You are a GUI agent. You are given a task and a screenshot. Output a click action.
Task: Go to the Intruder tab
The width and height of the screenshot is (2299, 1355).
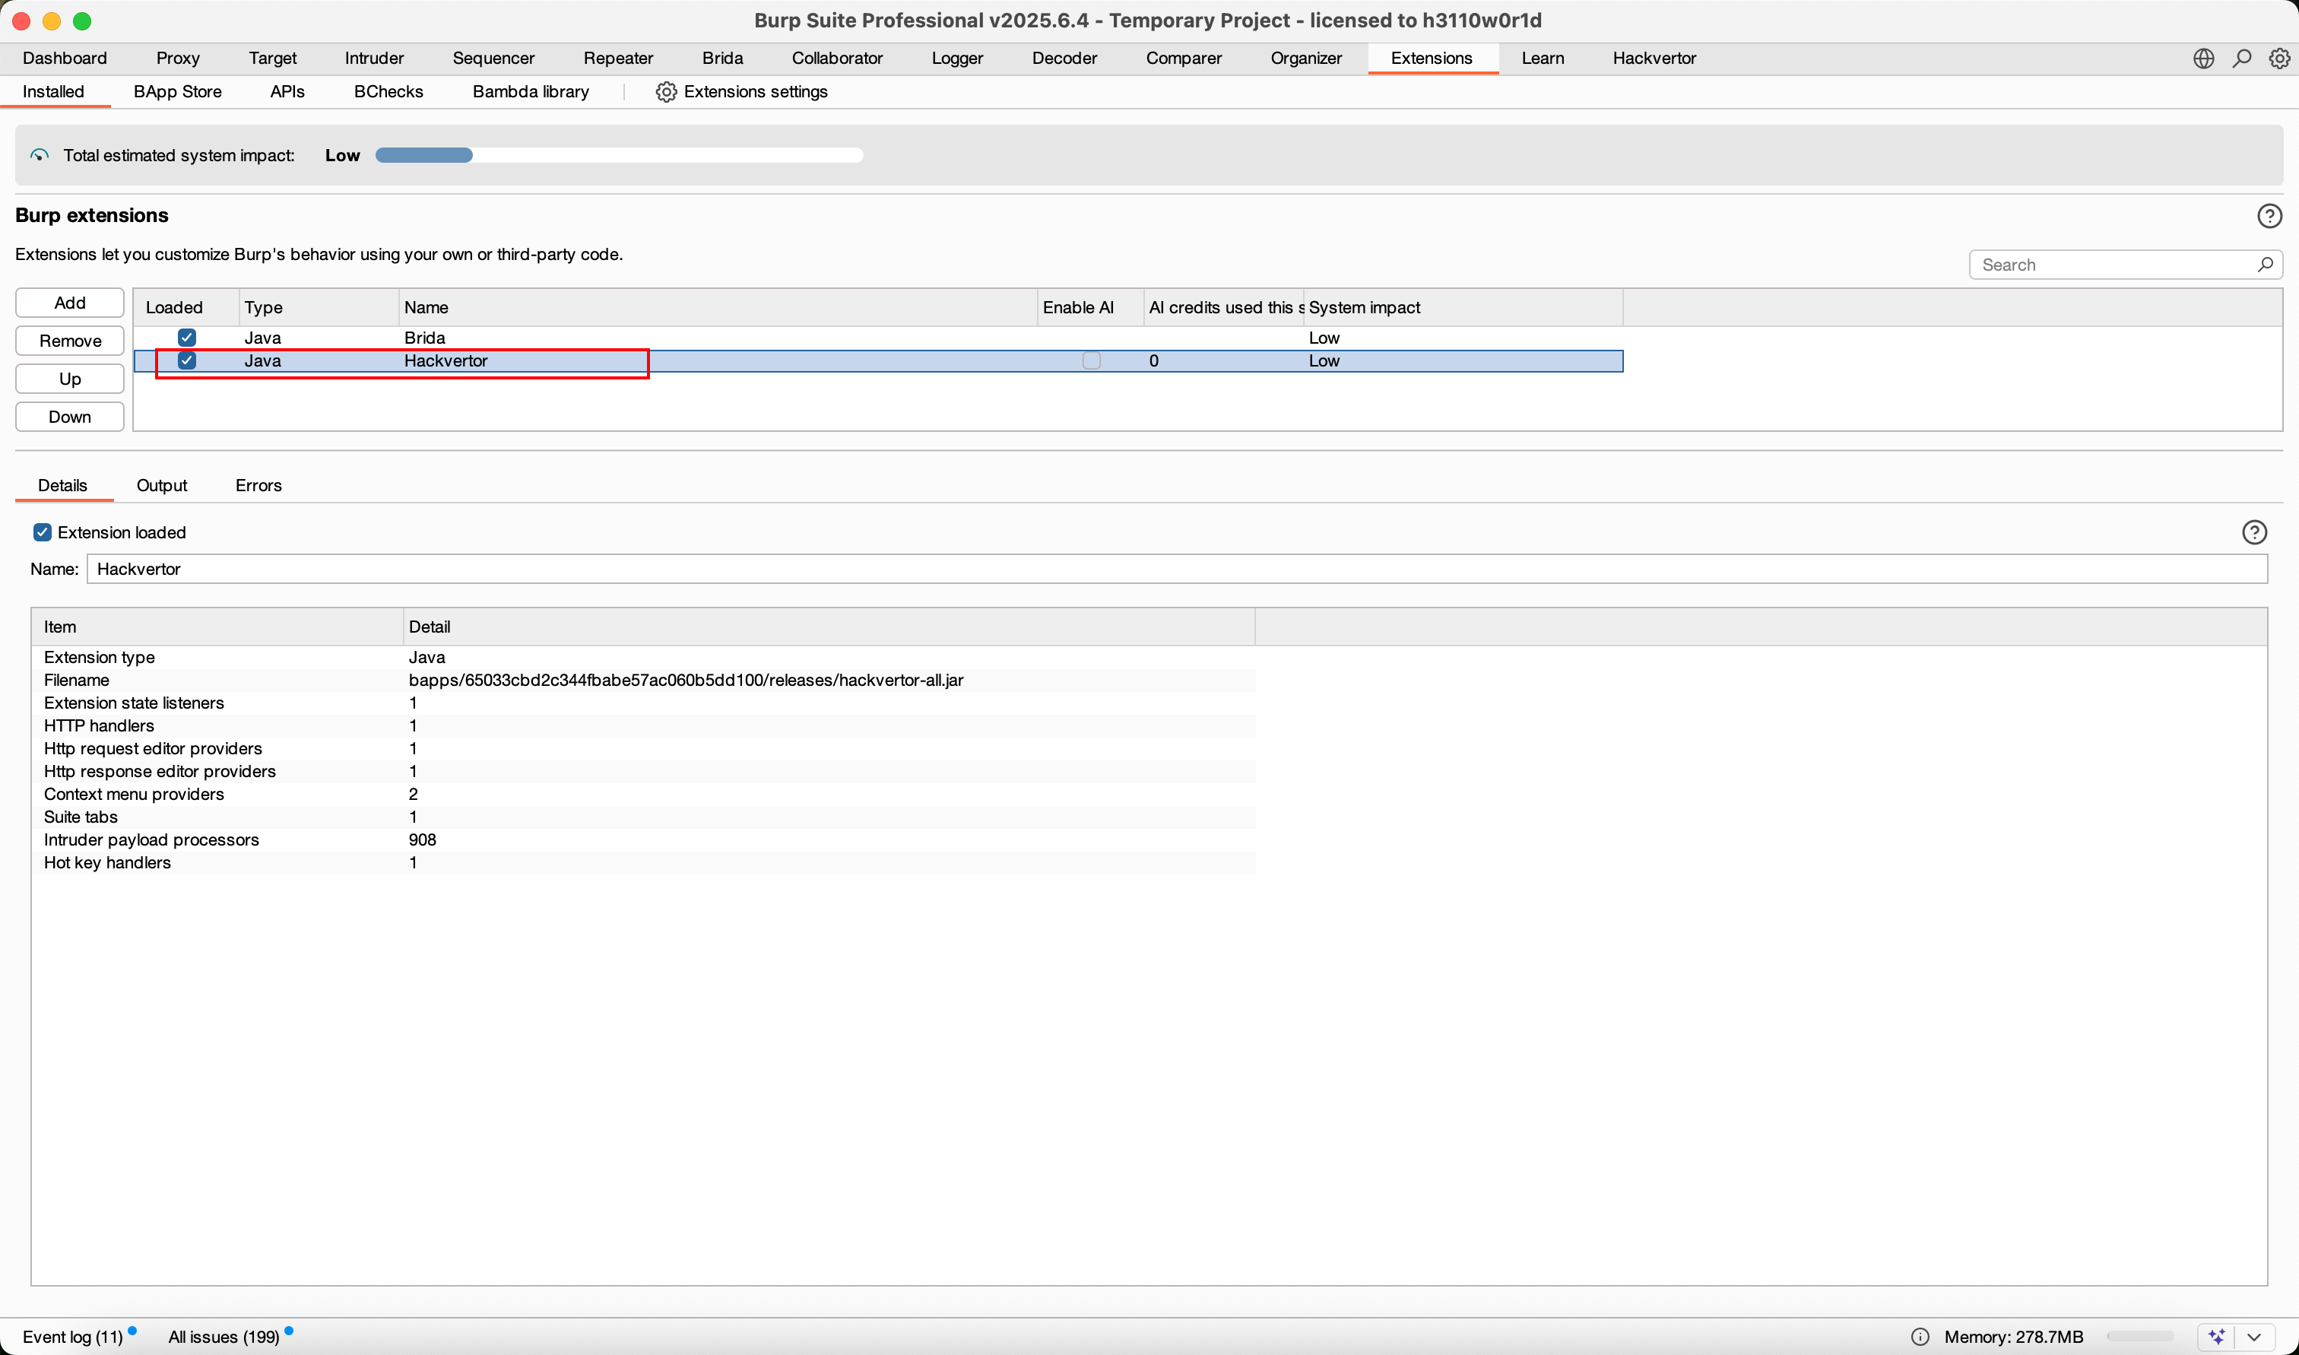(x=374, y=59)
